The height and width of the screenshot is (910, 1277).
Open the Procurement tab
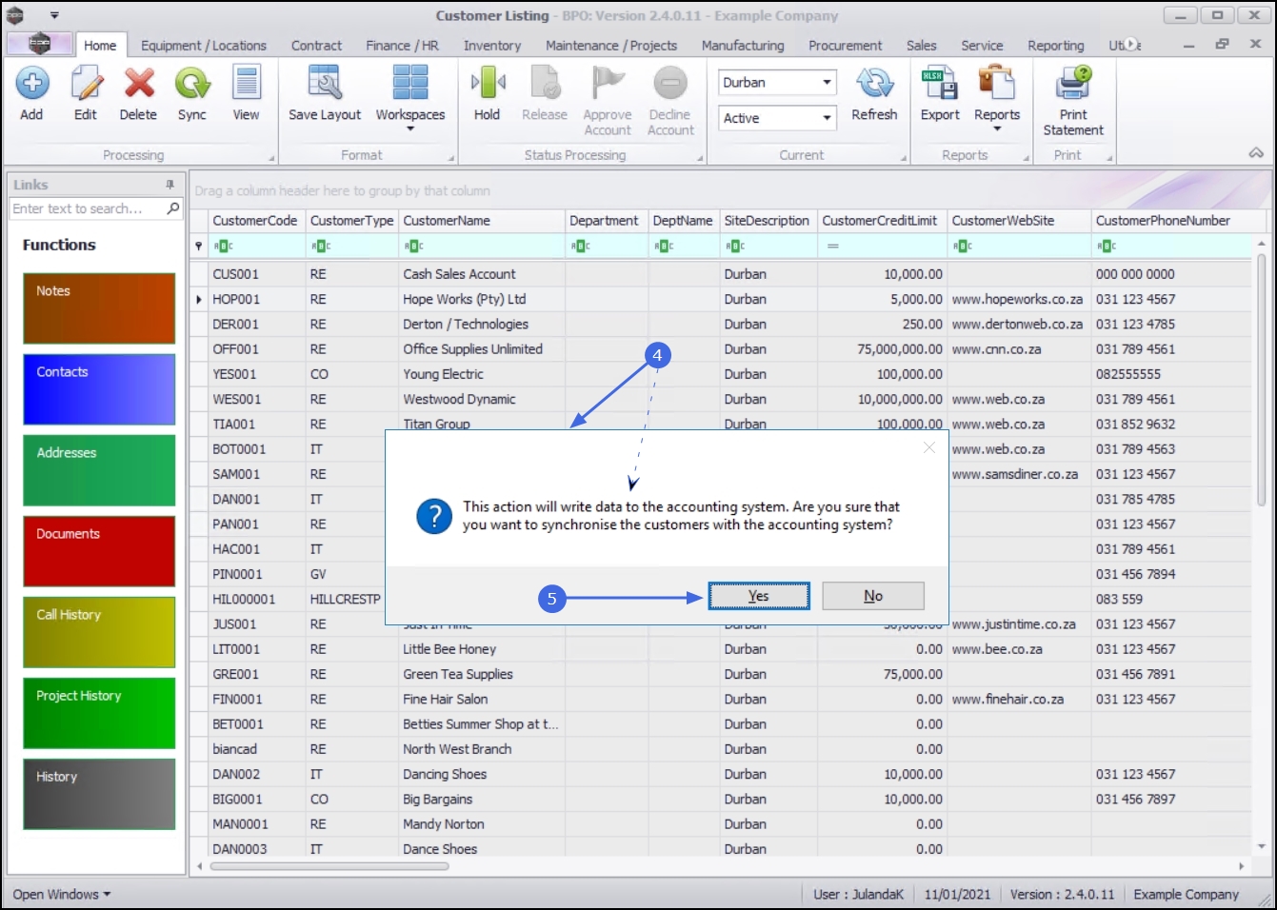click(846, 46)
